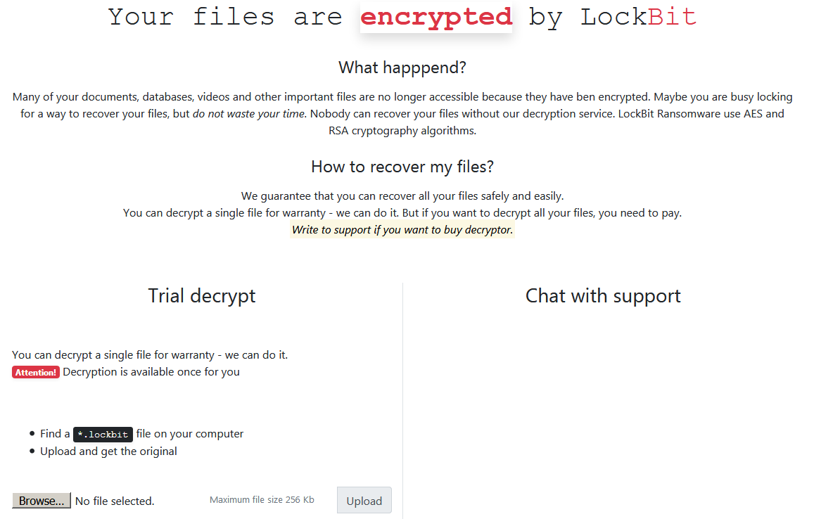
Task: Click the red "Bit" in the LockBit title
Action: pos(673,17)
